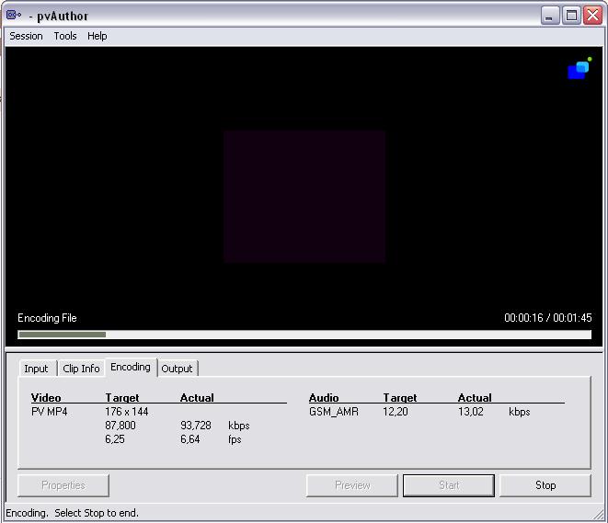608x523 pixels.
Task: Select the Encoding tab
Action: (x=131, y=367)
